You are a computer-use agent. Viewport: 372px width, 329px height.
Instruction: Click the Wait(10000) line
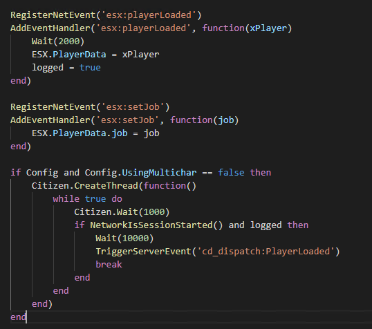click(x=124, y=238)
